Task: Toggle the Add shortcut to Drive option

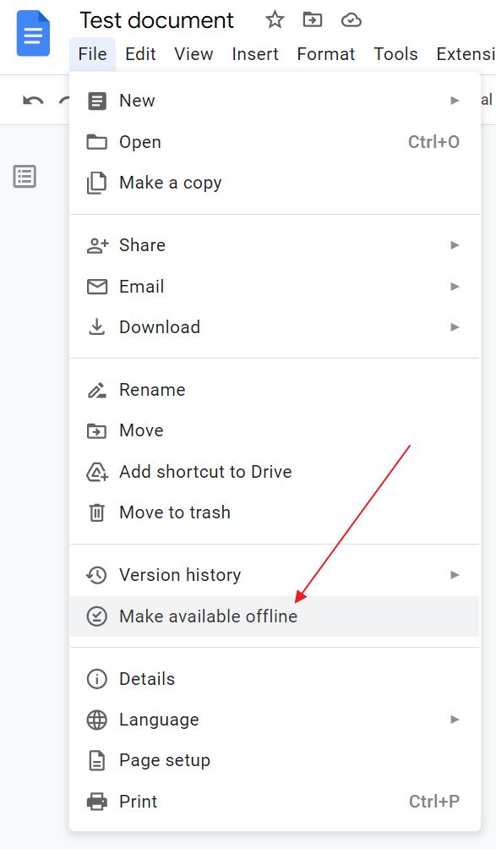Action: 205,472
